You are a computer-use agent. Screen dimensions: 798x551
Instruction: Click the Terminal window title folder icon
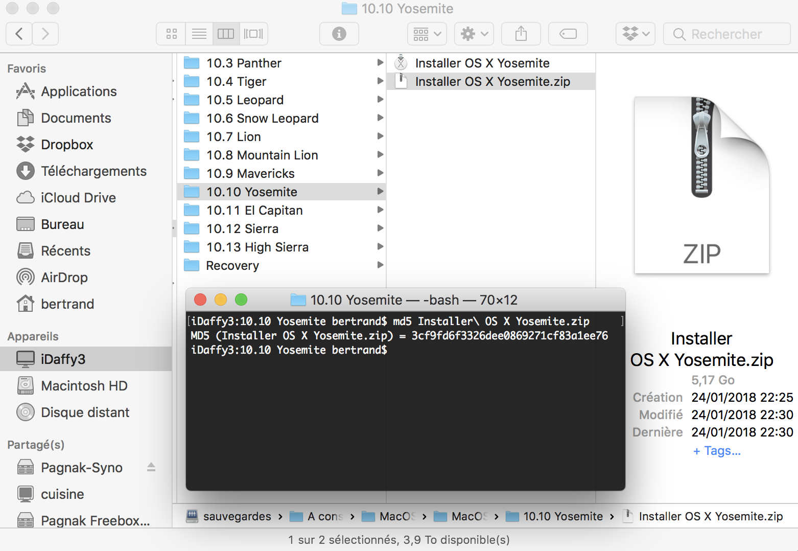298,300
